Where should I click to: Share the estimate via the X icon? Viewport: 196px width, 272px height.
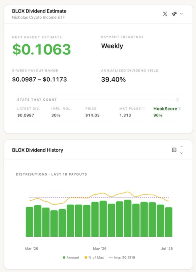165,14
